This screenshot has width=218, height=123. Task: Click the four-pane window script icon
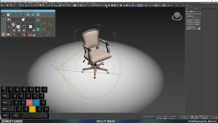pyautogui.click(x=30, y=27)
